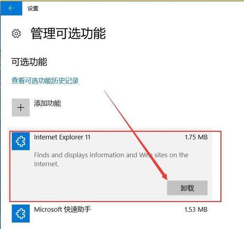This screenshot has width=244, height=229.
Task: Click the 可选功能 section heading
Action: (29, 62)
